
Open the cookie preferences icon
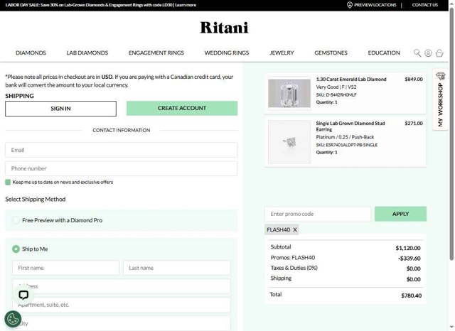tap(13, 320)
